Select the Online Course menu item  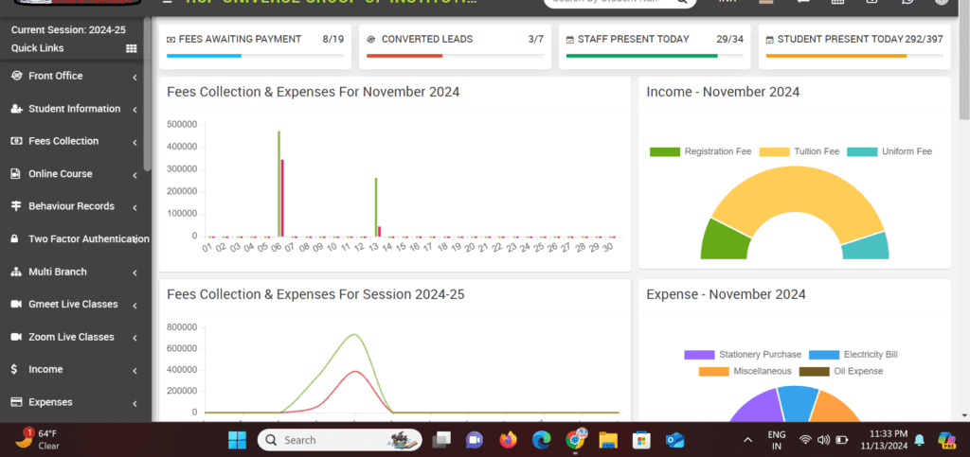click(x=61, y=174)
